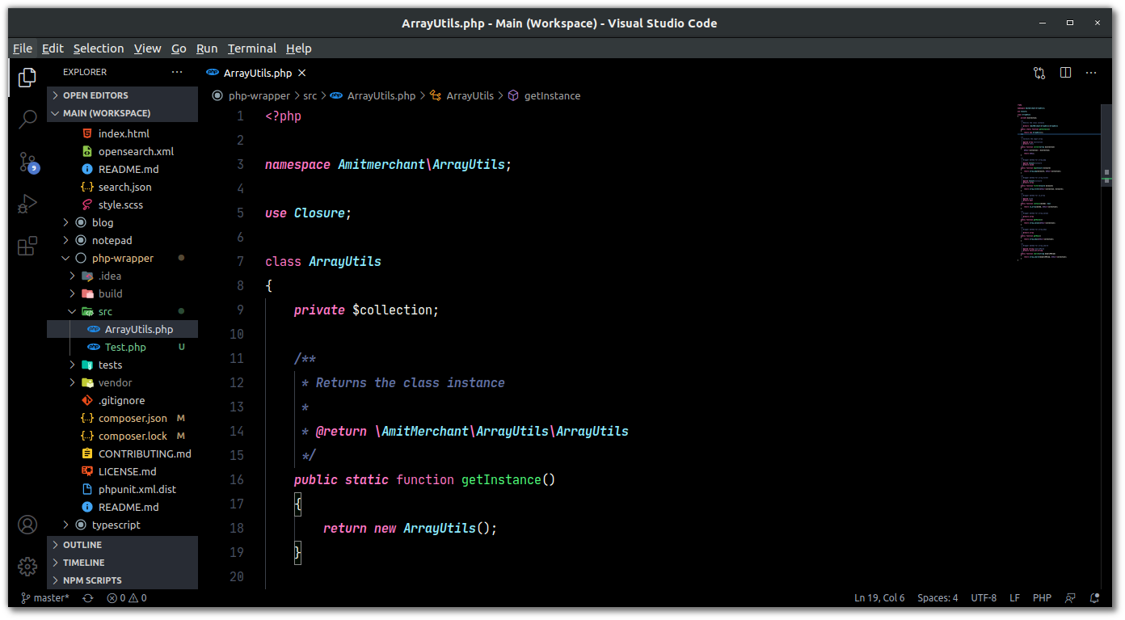Open the Extensions view
1125x620 pixels.
pyautogui.click(x=27, y=246)
